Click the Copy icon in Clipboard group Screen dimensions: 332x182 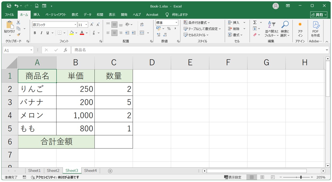[18, 29]
